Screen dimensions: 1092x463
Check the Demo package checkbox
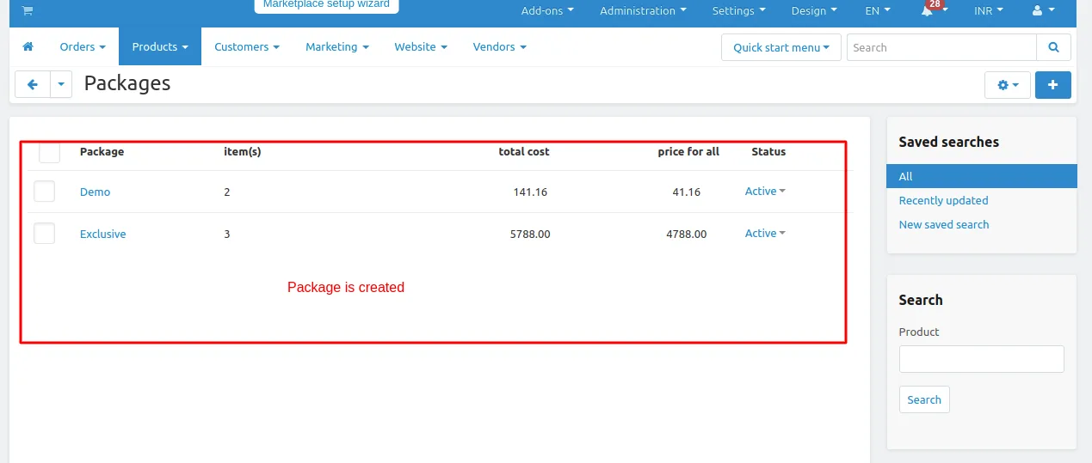(x=44, y=191)
